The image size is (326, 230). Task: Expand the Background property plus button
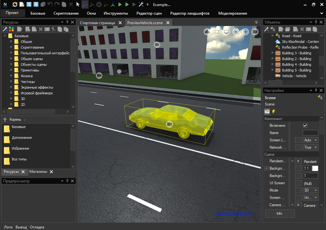(266, 168)
